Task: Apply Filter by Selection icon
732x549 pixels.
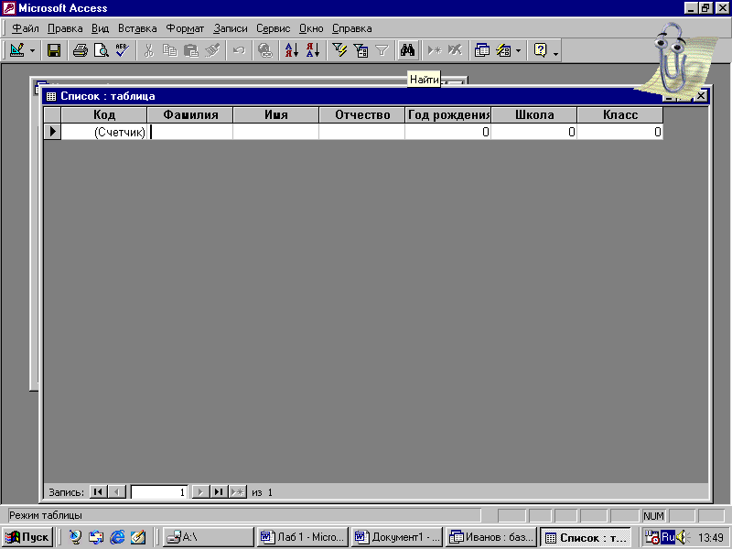Action: click(x=339, y=50)
